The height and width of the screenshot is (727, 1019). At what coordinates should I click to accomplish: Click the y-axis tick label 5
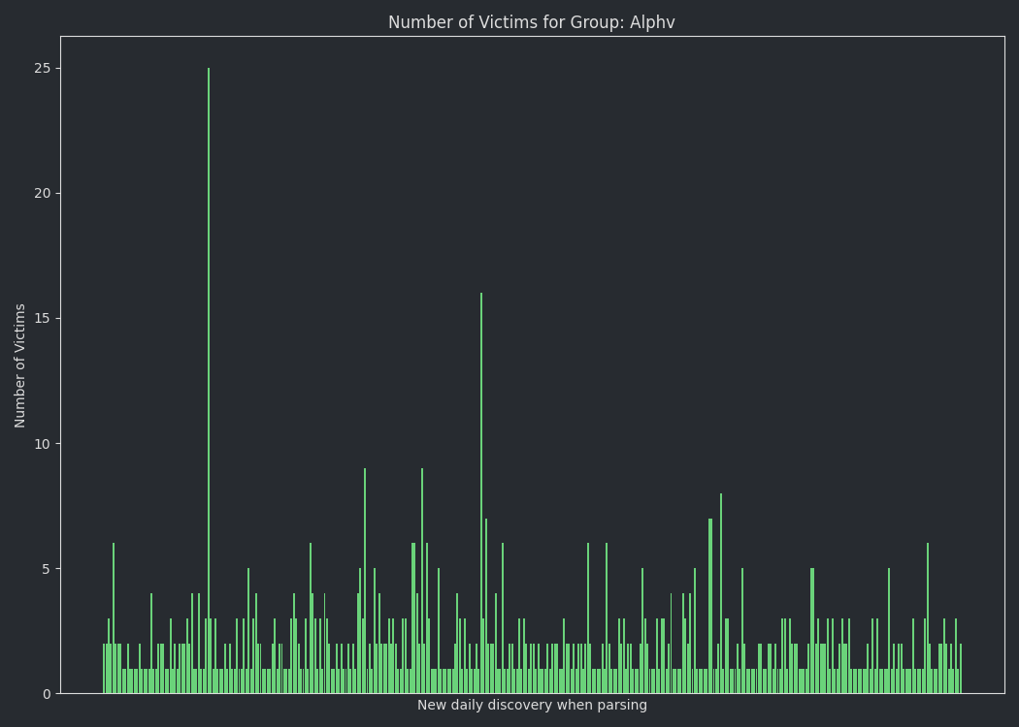click(x=47, y=569)
